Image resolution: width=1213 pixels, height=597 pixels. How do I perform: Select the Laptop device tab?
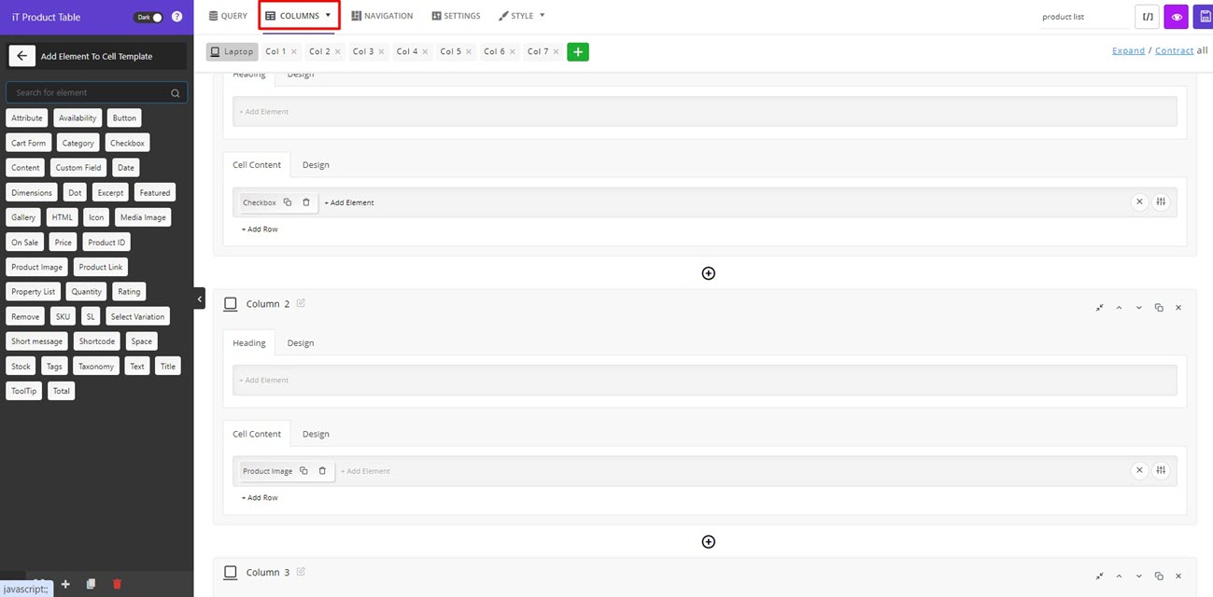click(233, 52)
